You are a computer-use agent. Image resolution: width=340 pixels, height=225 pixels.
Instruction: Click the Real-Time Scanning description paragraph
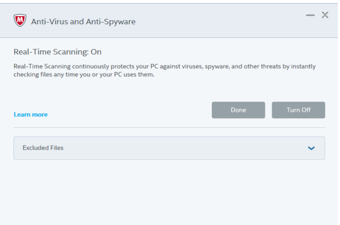pos(164,70)
